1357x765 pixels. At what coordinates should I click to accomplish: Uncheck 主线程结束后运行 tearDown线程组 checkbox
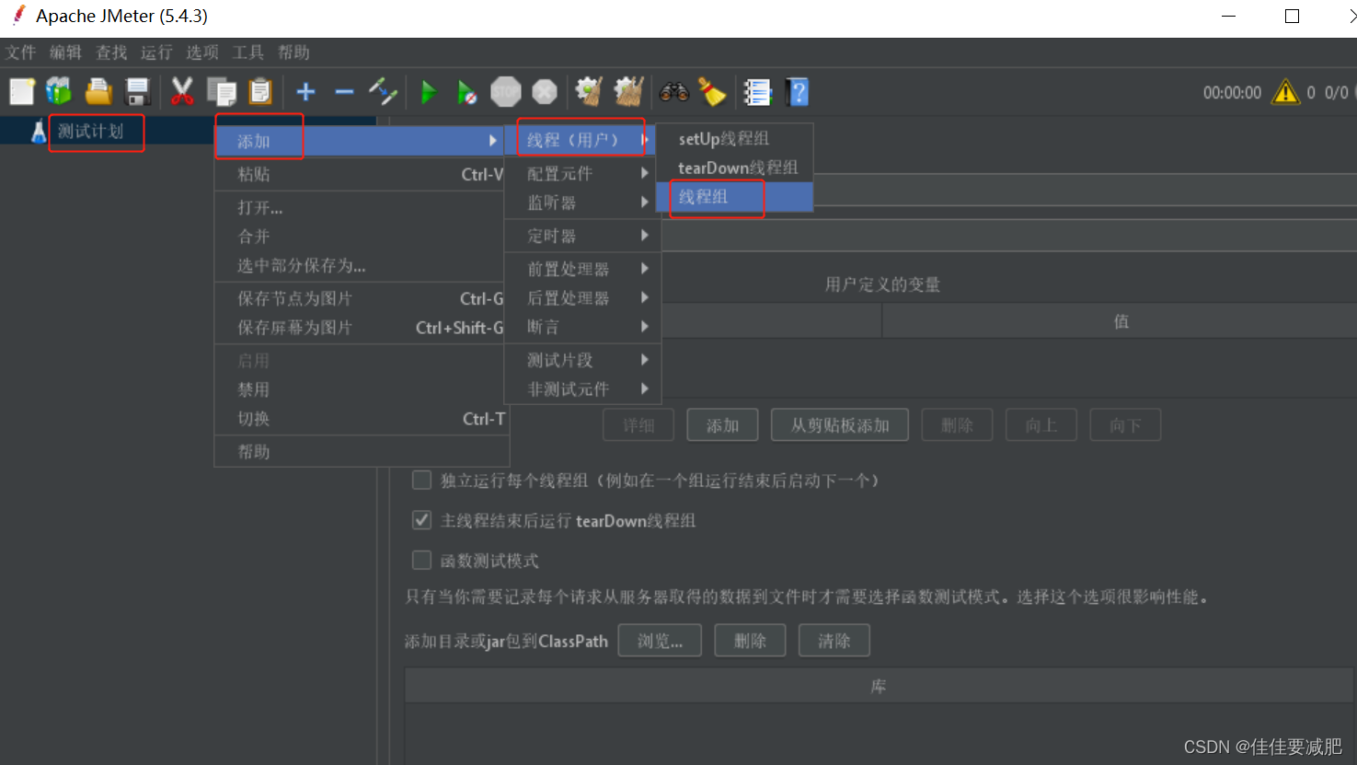(x=422, y=520)
